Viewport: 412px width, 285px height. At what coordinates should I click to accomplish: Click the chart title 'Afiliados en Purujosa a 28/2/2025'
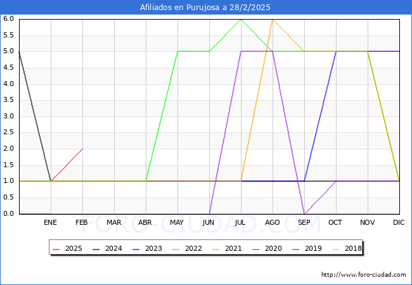tap(205, 8)
